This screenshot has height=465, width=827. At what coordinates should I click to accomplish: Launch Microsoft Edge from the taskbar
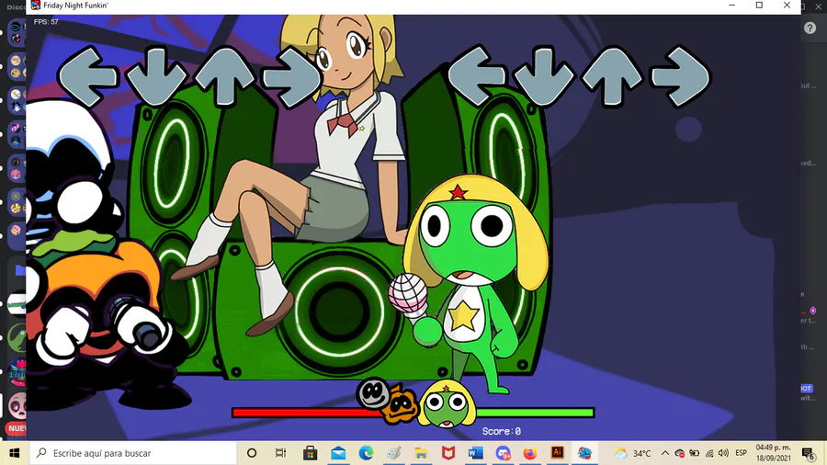click(366, 453)
